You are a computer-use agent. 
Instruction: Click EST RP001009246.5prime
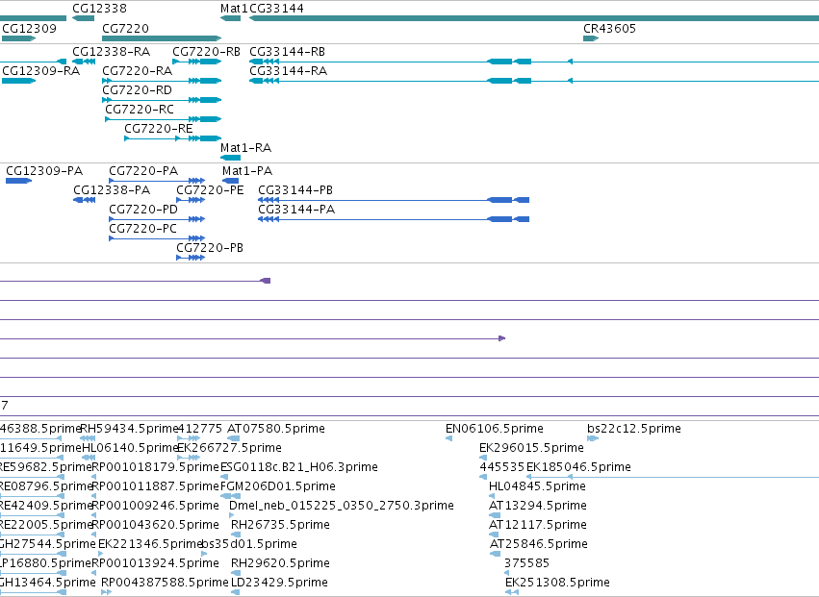155,506
